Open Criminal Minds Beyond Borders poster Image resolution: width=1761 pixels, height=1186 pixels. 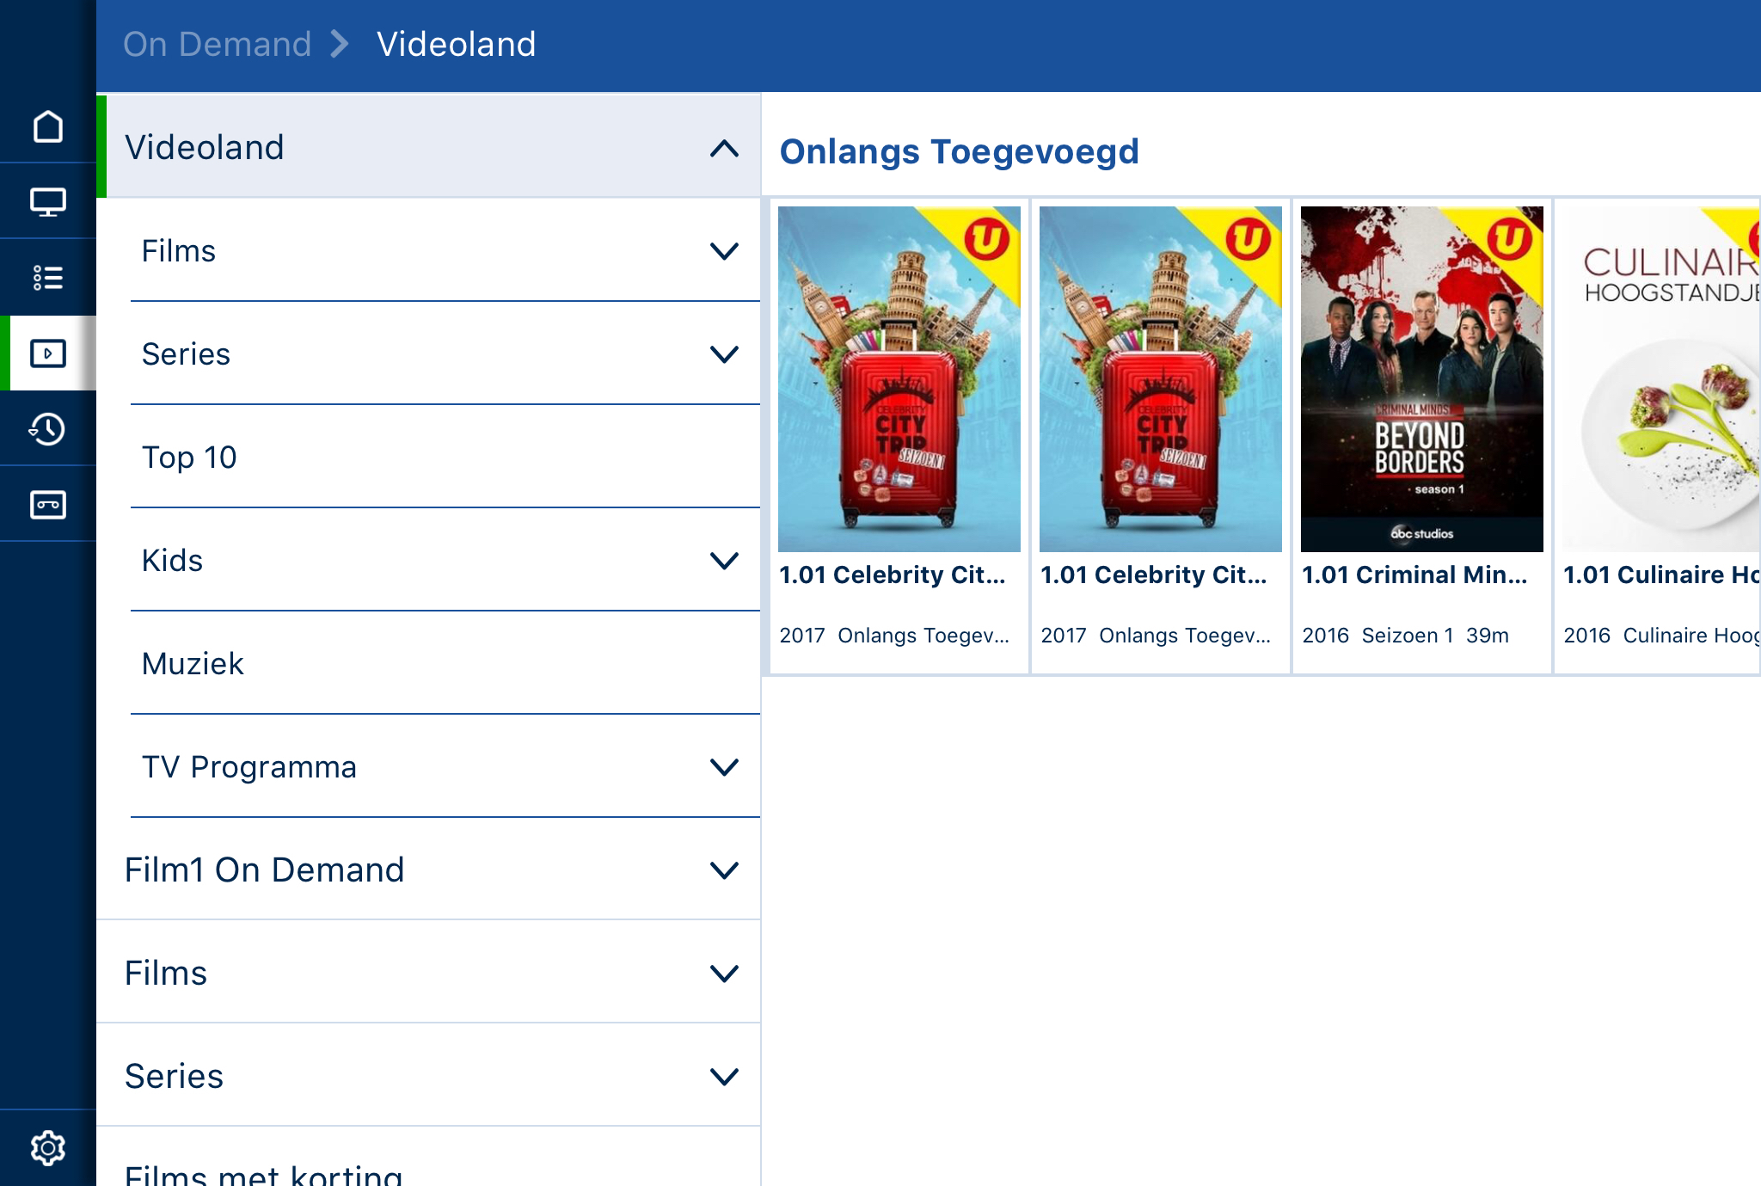point(1421,378)
